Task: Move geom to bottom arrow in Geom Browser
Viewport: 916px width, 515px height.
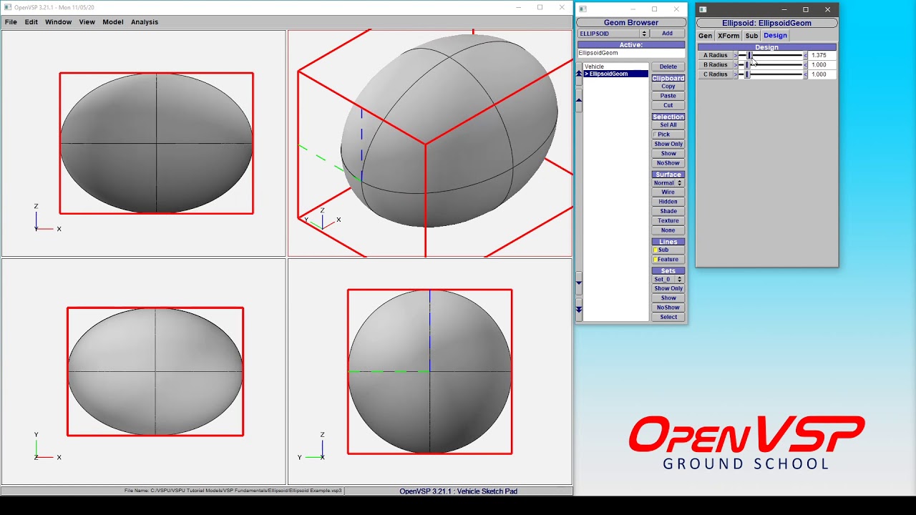Action: (x=579, y=309)
